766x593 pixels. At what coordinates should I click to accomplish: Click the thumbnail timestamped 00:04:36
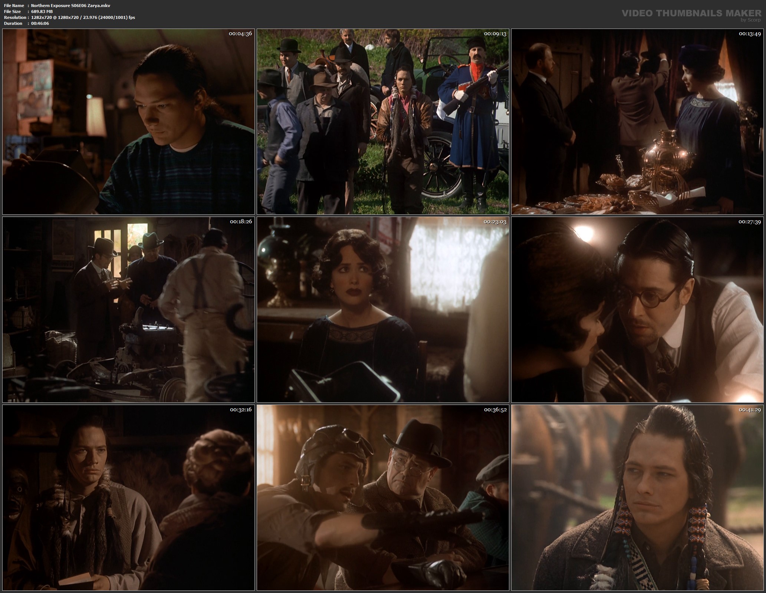tap(128, 122)
